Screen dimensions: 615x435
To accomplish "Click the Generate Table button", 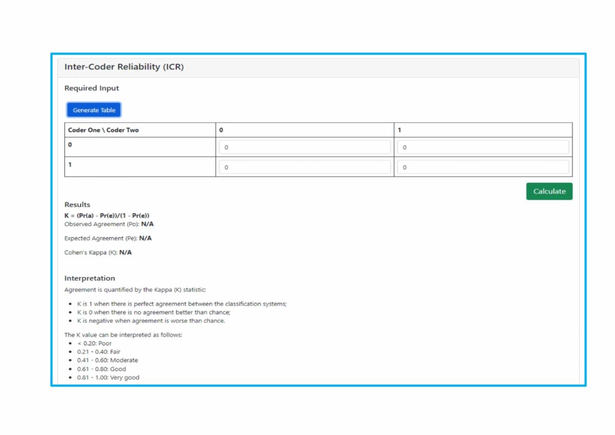I will point(94,110).
